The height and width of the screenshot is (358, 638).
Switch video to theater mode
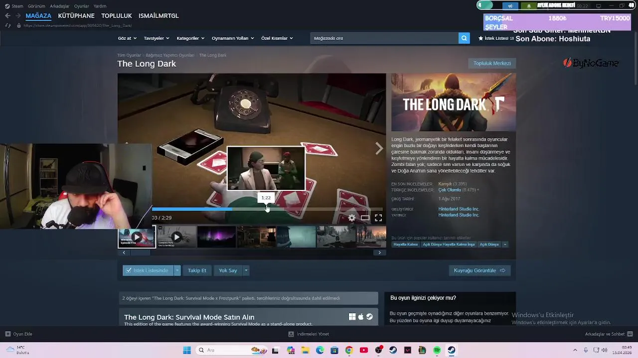[x=365, y=218]
